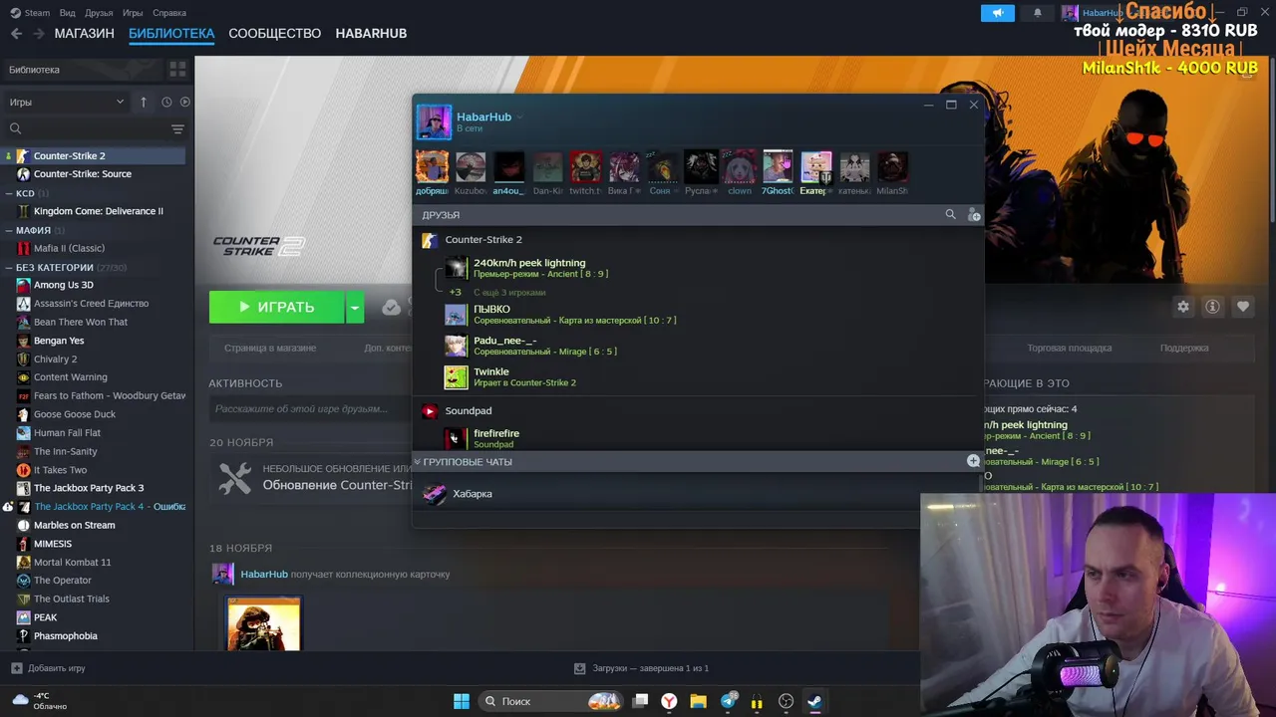Image resolution: width=1276 pixels, height=717 pixels.
Task: Open the Справка menu
Action: [x=169, y=13]
